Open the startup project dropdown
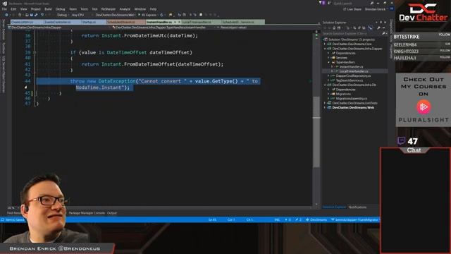This screenshot has width=451, height=254. pos(115,15)
